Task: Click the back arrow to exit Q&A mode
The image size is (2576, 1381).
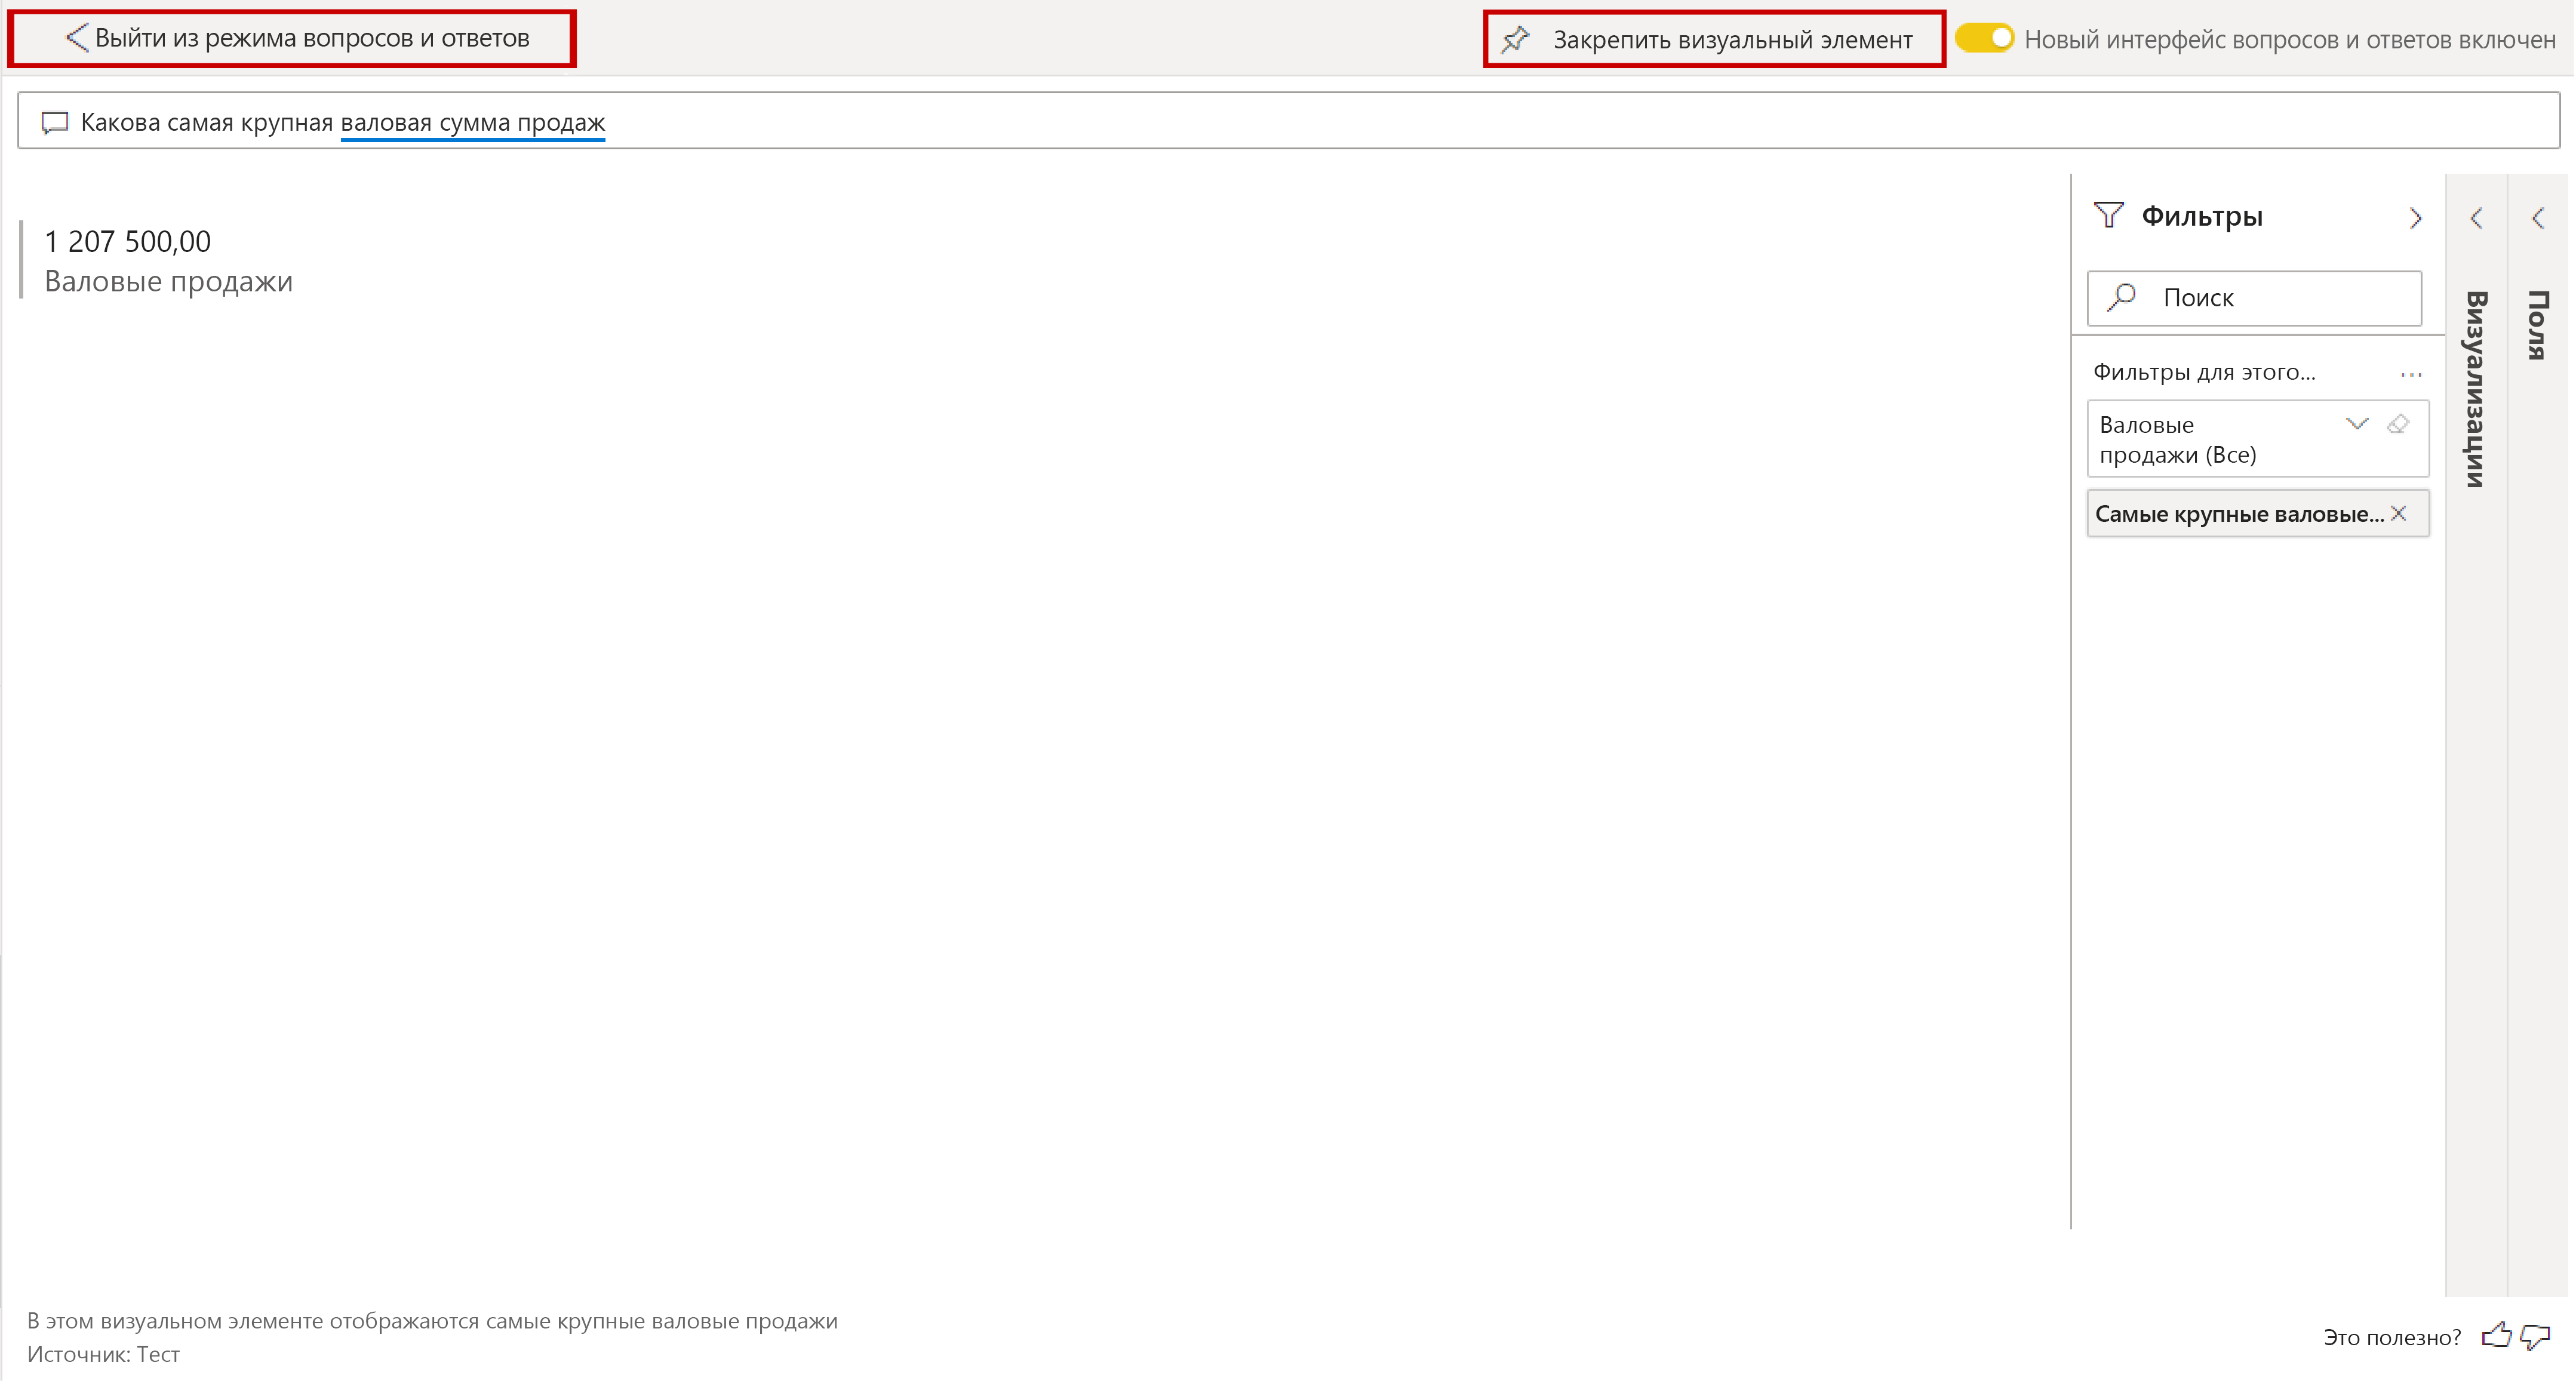Action: (76, 38)
